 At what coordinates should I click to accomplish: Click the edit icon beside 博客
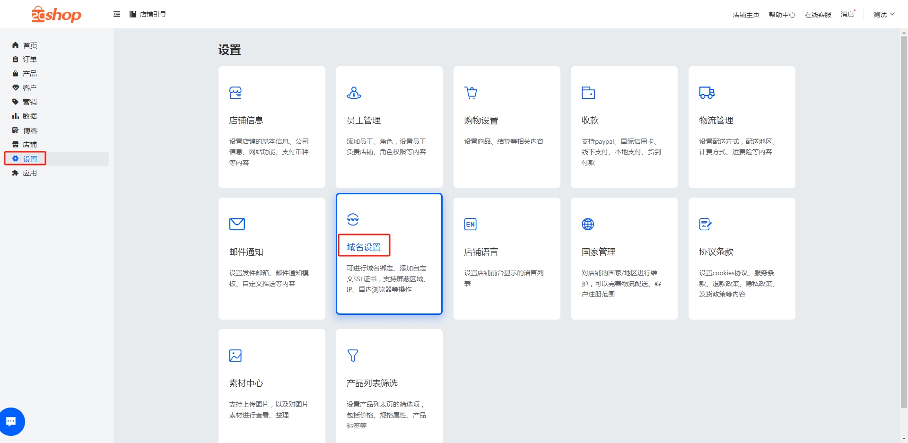[x=15, y=130]
